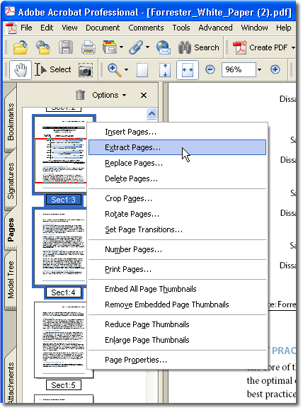Click the Zoom Out minus button
This screenshot has width=303, height=410.
pos(210,69)
